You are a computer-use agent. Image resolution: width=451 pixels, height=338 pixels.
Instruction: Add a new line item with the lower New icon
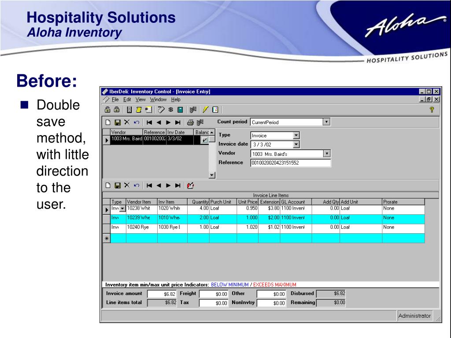pyautogui.click(x=108, y=185)
